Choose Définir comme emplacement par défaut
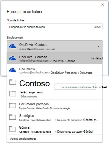Viewport: 109px width, 144px height. point(75,87)
